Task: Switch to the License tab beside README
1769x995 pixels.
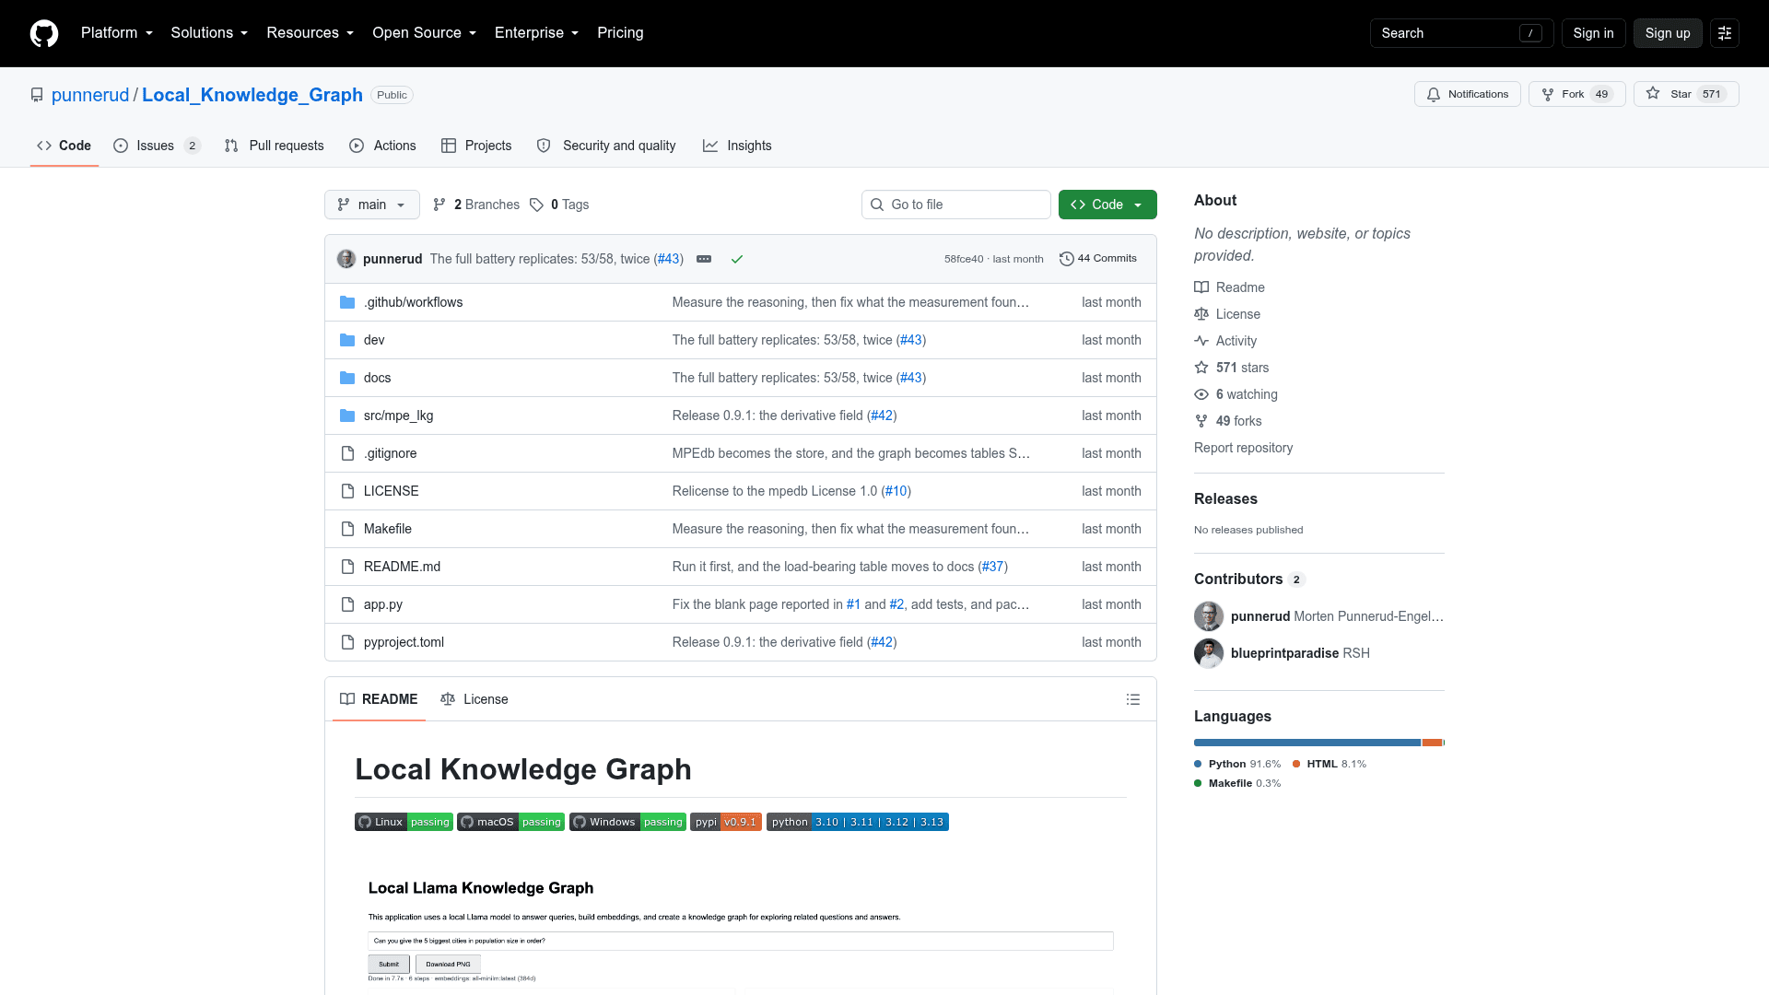Action: pos(474,699)
